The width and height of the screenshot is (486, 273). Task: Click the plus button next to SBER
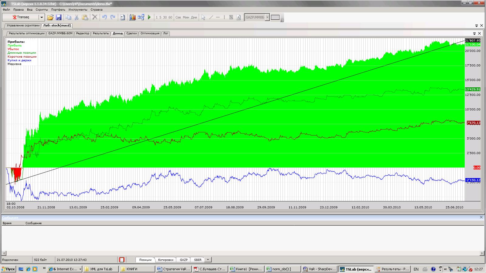click(208, 260)
